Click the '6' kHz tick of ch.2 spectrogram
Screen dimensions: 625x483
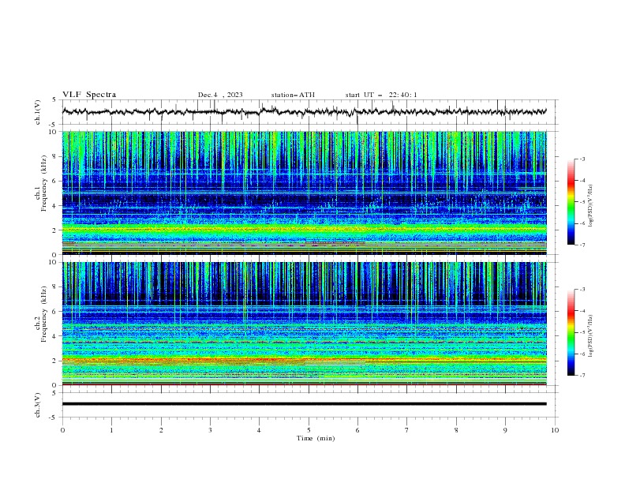(x=54, y=312)
